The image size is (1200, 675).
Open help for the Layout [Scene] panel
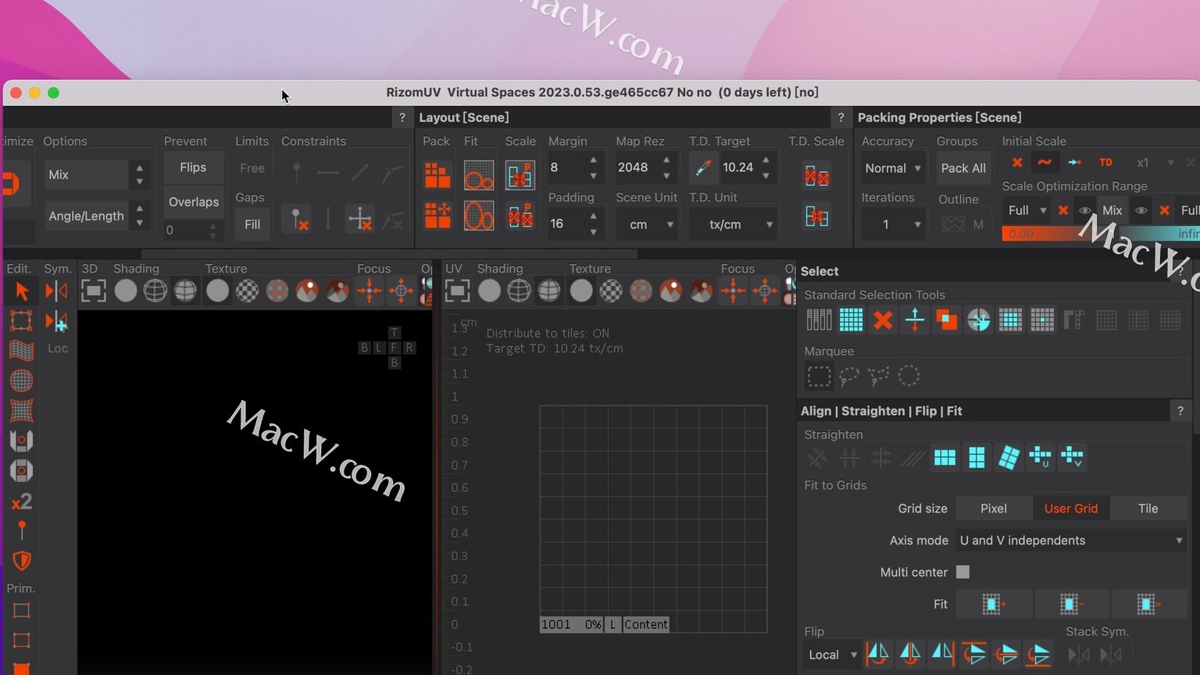pyautogui.click(x=841, y=118)
